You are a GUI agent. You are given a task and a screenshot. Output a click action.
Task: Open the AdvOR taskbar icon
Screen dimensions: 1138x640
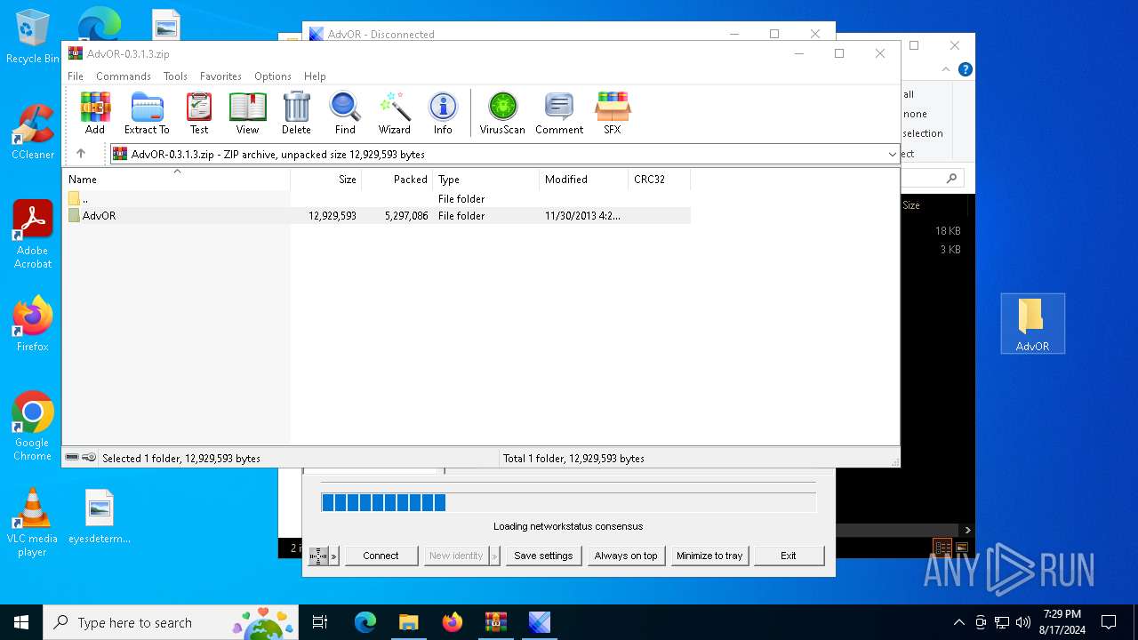pos(540,622)
